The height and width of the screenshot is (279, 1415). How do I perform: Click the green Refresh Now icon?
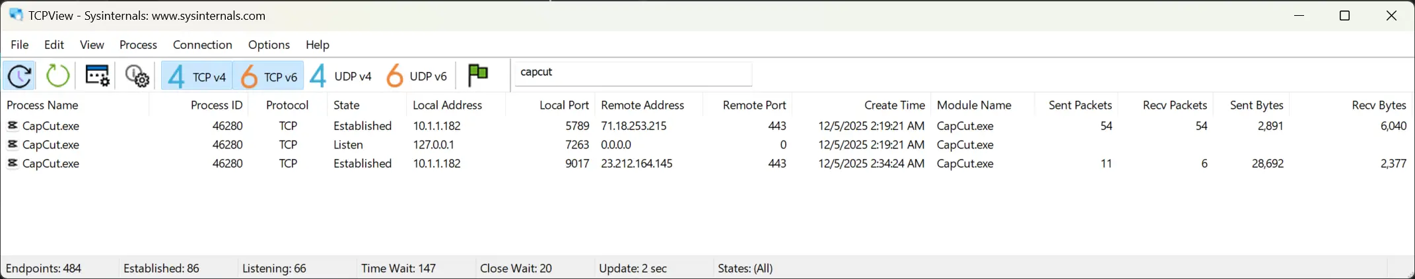click(x=57, y=76)
